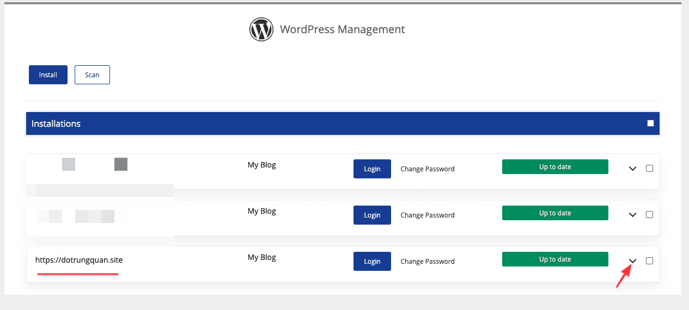Change password for second installation row
689x310 pixels.
428,215
